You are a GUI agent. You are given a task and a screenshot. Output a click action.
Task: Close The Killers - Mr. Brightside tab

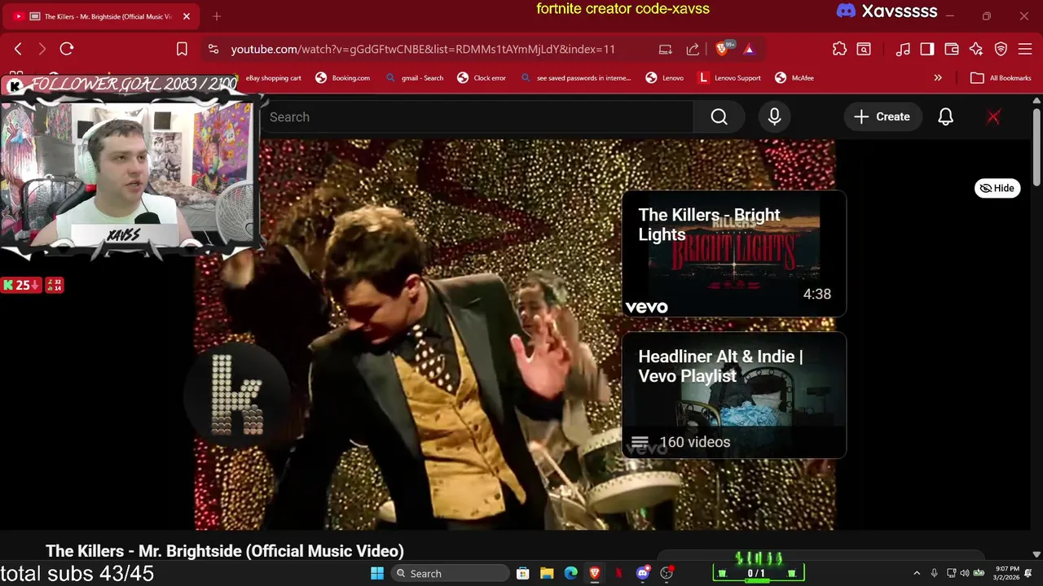click(x=186, y=16)
